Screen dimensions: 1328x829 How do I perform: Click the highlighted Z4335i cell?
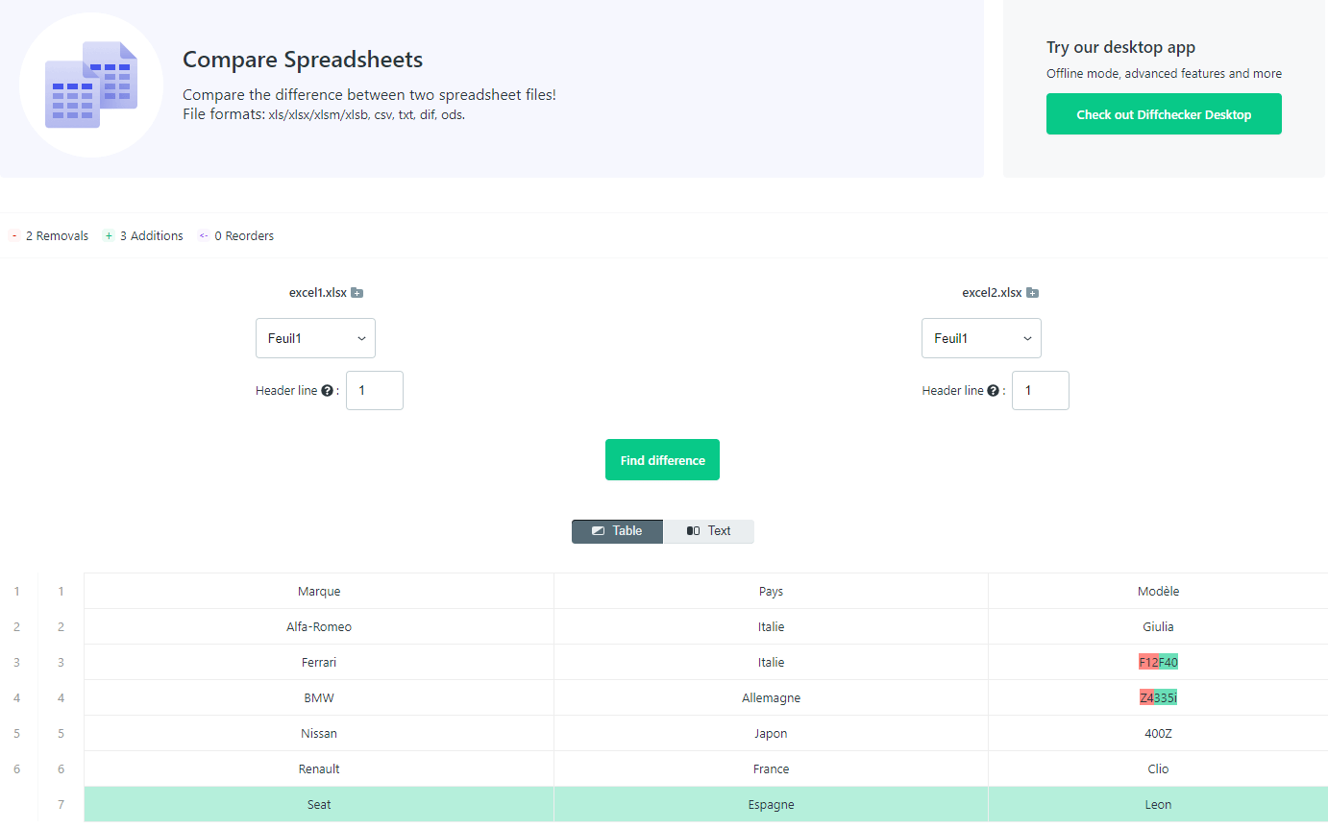[x=1158, y=698]
